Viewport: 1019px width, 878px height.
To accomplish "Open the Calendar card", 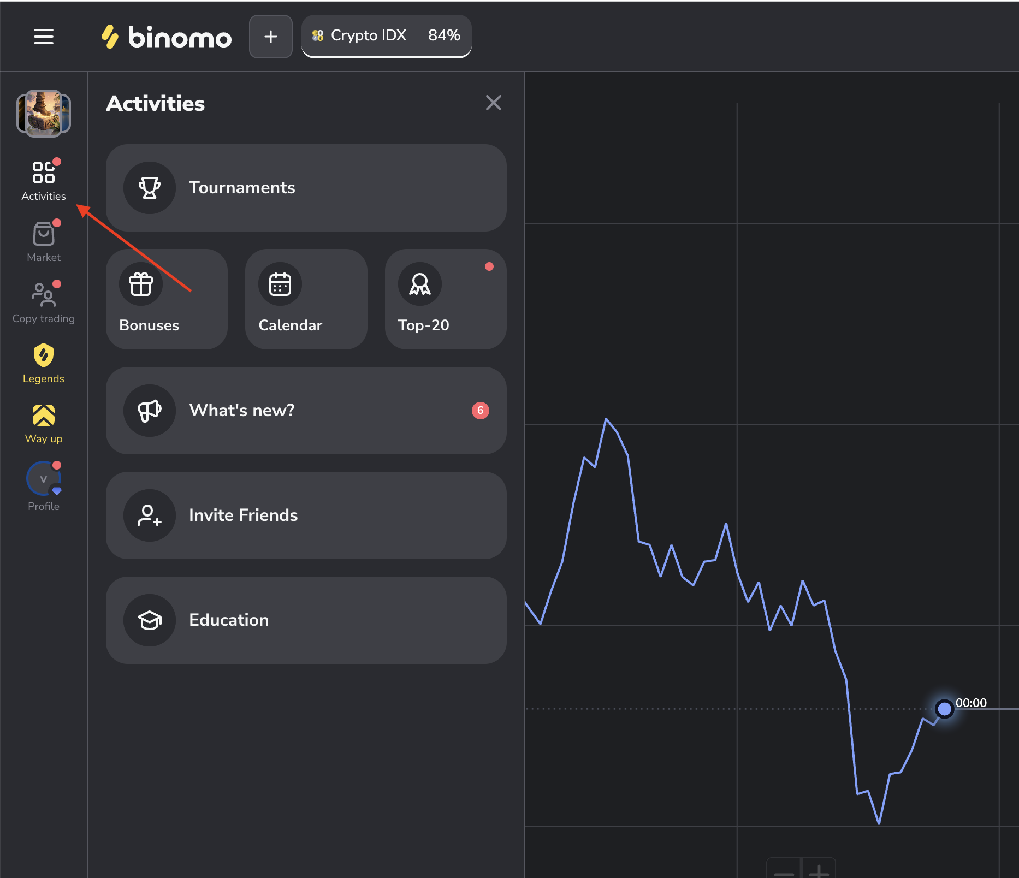I will click(x=306, y=299).
